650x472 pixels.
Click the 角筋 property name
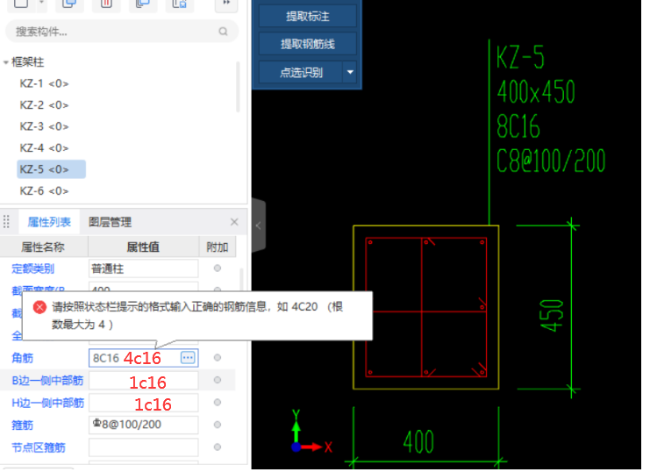point(23,358)
